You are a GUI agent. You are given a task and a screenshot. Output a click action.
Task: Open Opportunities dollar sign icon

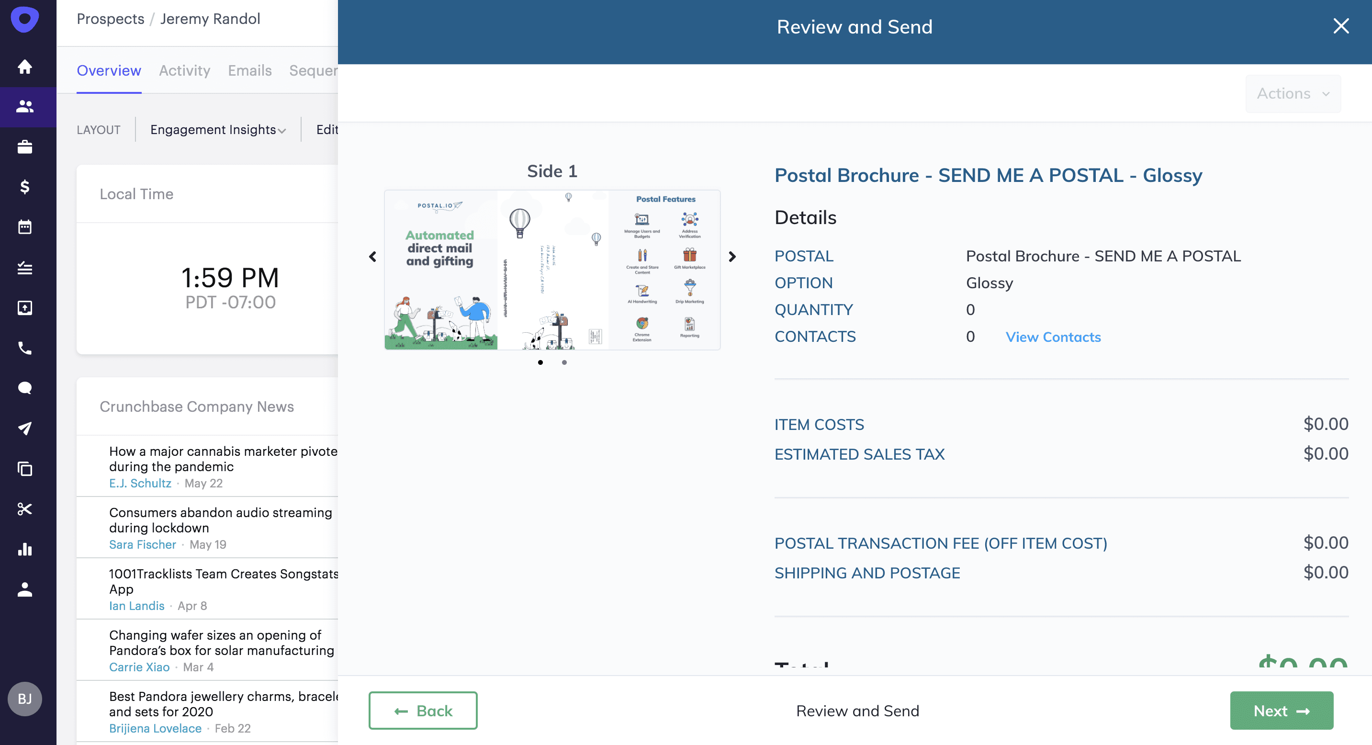coord(24,187)
